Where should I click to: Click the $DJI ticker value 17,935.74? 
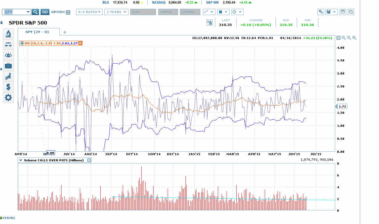[x=120, y=2]
